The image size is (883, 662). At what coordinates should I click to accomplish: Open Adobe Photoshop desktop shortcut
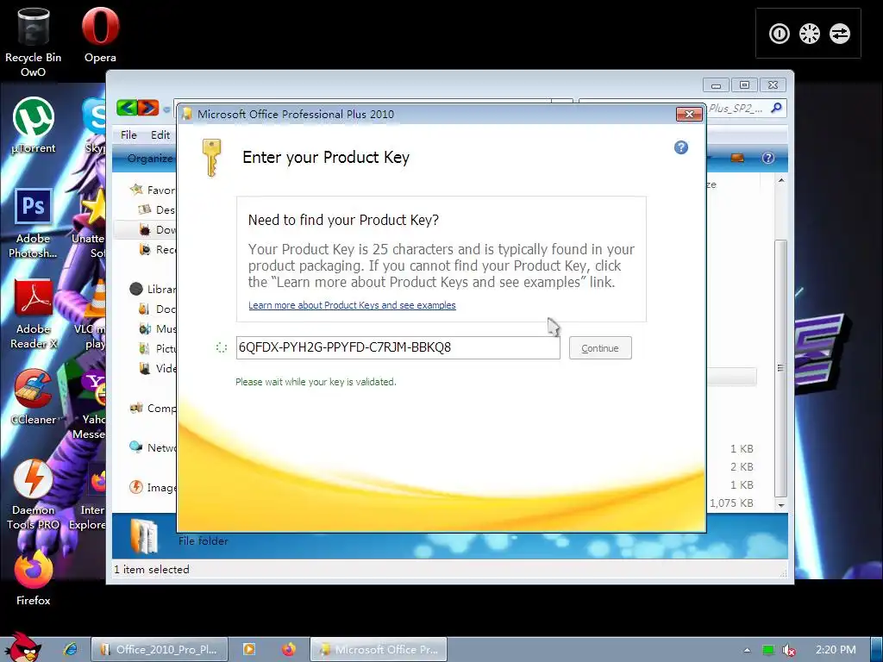pyautogui.click(x=33, y=223)
